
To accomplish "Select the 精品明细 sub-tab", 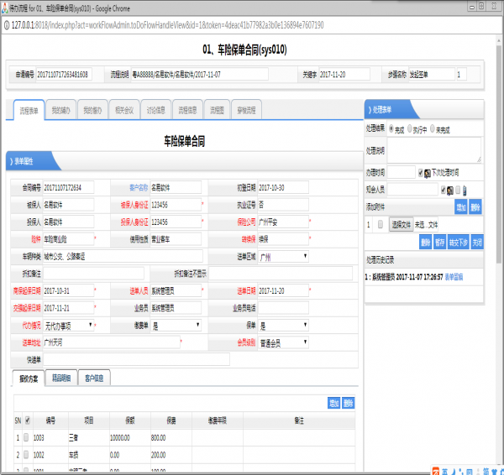I will (x=61, y=378).
